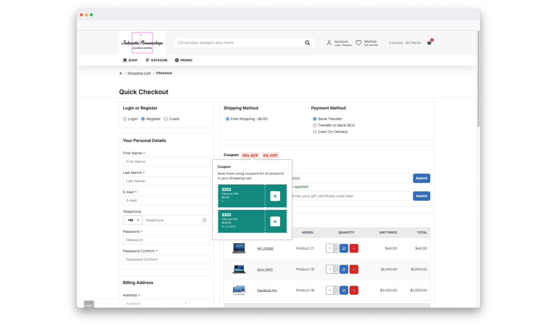
Task: Select the Guest radio option
Action: point(166,119)
